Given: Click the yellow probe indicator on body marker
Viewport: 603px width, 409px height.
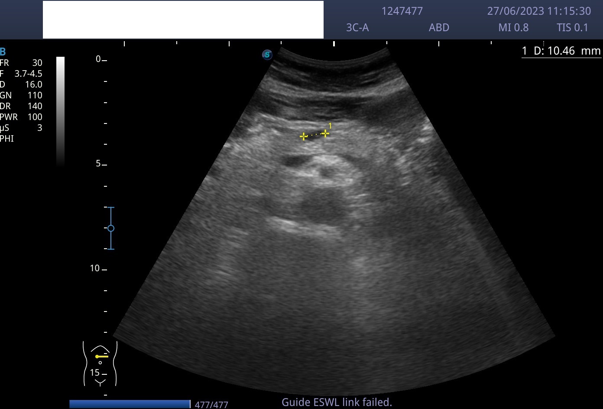Looking at the screenshot, I should [102, 356].
